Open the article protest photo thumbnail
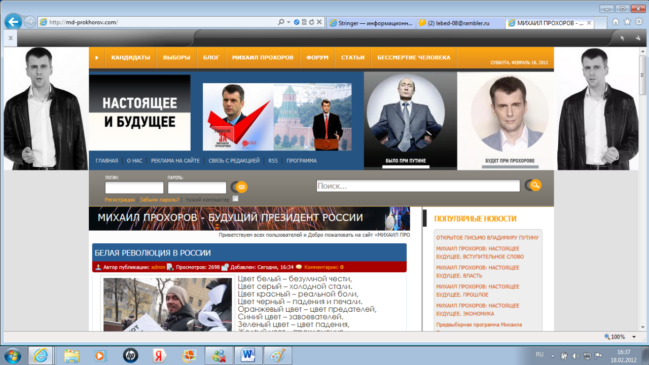 (168, 305)
